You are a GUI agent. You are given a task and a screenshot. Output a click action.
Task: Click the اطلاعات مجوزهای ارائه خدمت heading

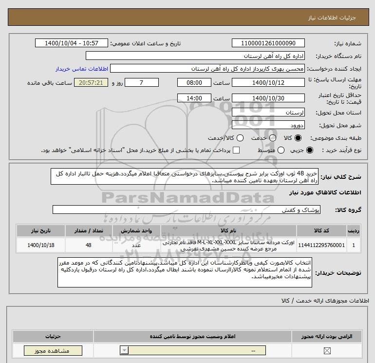325,301
